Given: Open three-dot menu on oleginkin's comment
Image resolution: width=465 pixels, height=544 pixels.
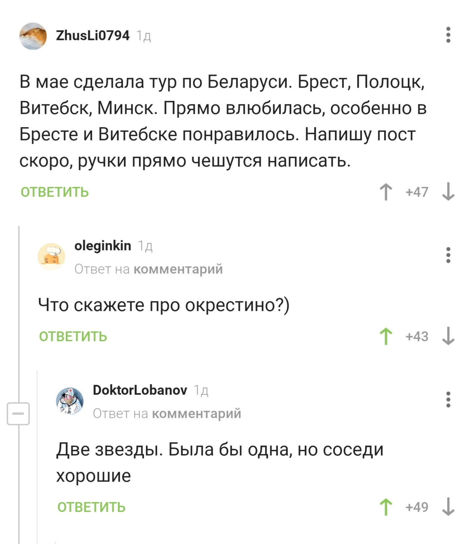Looking at the screenshot, I should (x=448, y=255).
